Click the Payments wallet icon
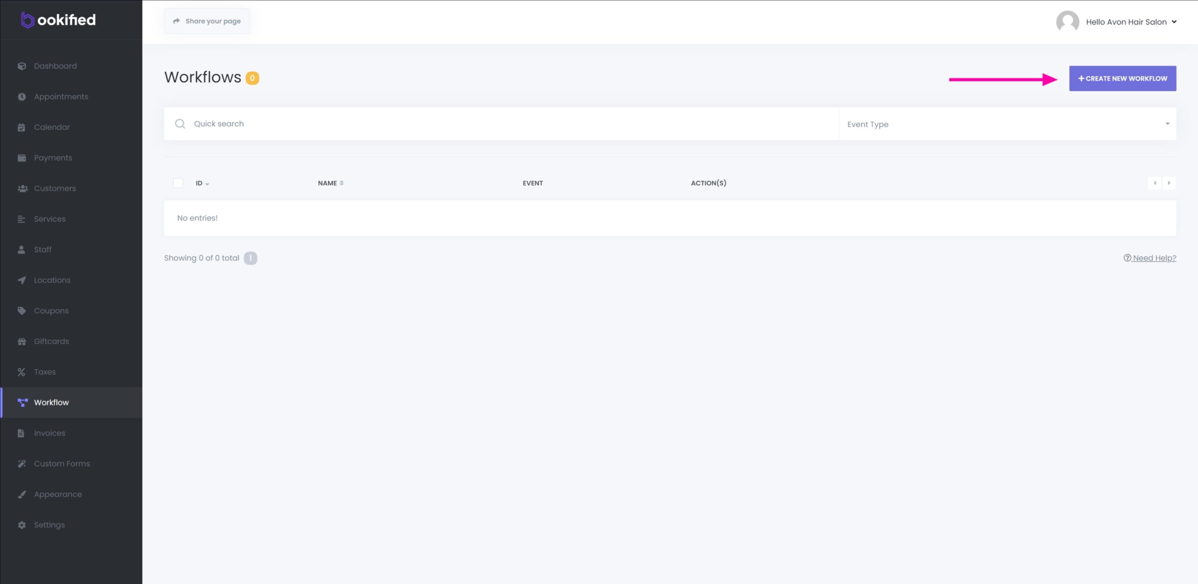Screen dimensions: 1198x584 22,158
